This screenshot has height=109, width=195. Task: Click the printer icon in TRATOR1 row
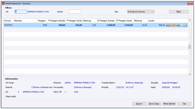(x=185, y=25)
